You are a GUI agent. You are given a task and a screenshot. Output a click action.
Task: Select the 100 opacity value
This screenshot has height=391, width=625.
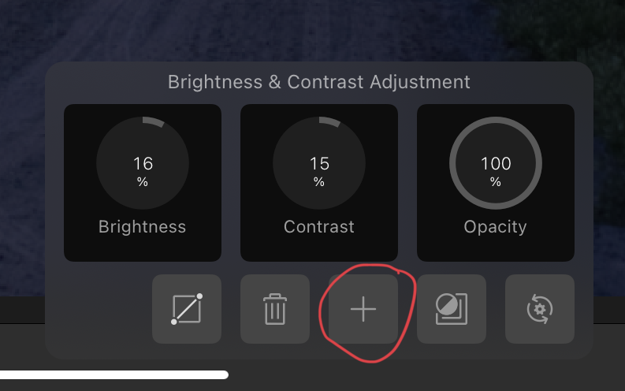(496, 163)
